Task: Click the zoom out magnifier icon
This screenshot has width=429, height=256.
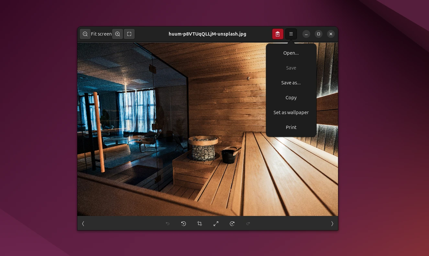Action: coord(85,34)
